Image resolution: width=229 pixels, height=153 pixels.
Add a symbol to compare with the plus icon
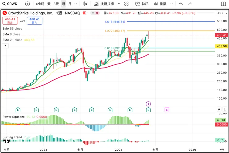(28, 4)
